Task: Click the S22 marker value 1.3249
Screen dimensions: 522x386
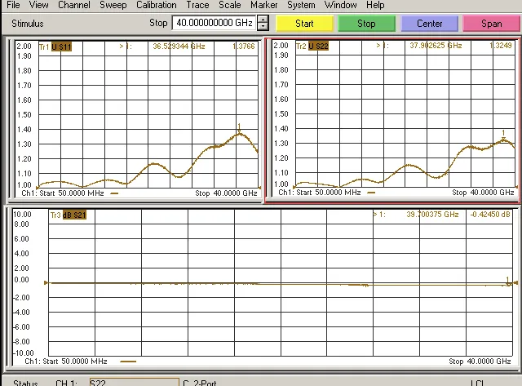Action: pos(501,46)
